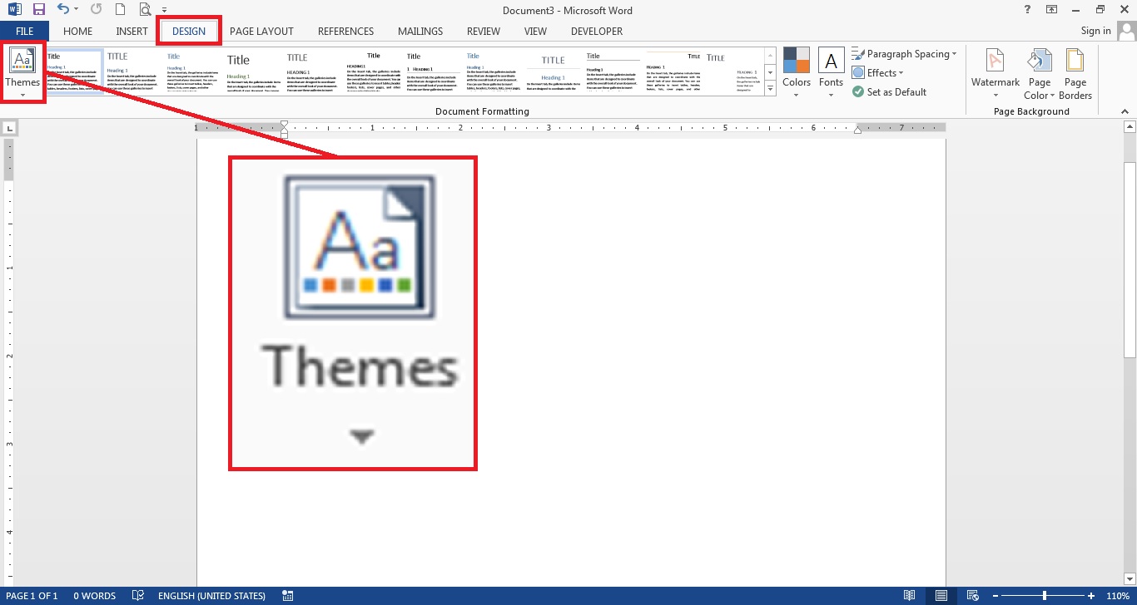
Task: Open the Paragraph Spacing dropdown
Action: pos(905,53)
